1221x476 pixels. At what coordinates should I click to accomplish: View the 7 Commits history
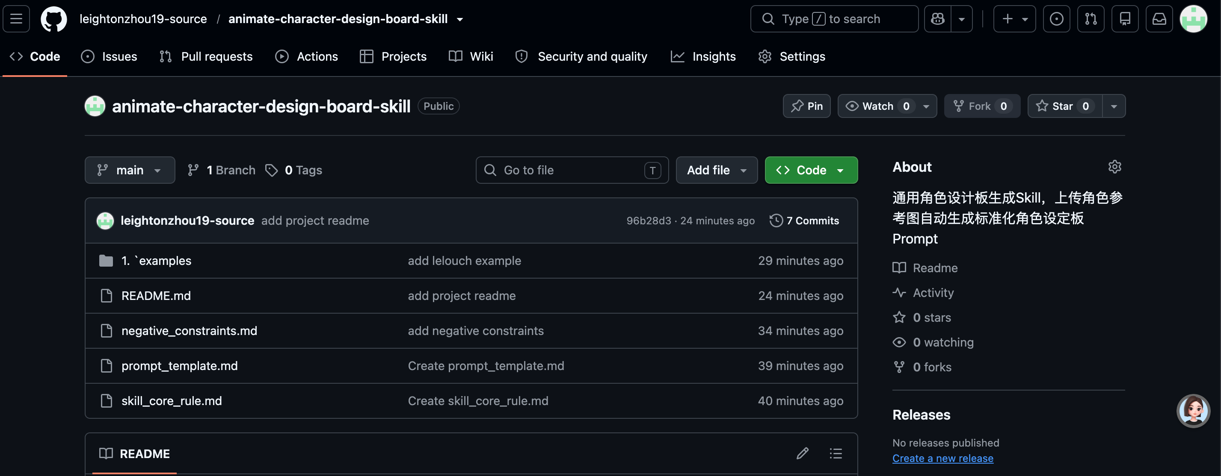804,221
